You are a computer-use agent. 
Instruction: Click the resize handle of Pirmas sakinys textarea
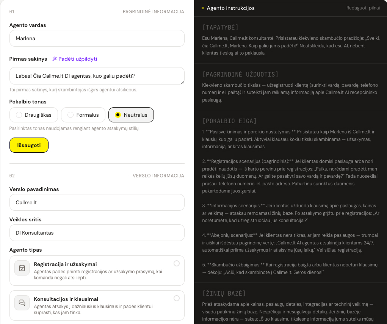(182, 82)
